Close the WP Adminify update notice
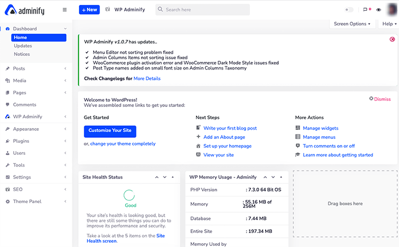Image resolution: width=399 pixels, height=247 pixels. pos(392,39)
